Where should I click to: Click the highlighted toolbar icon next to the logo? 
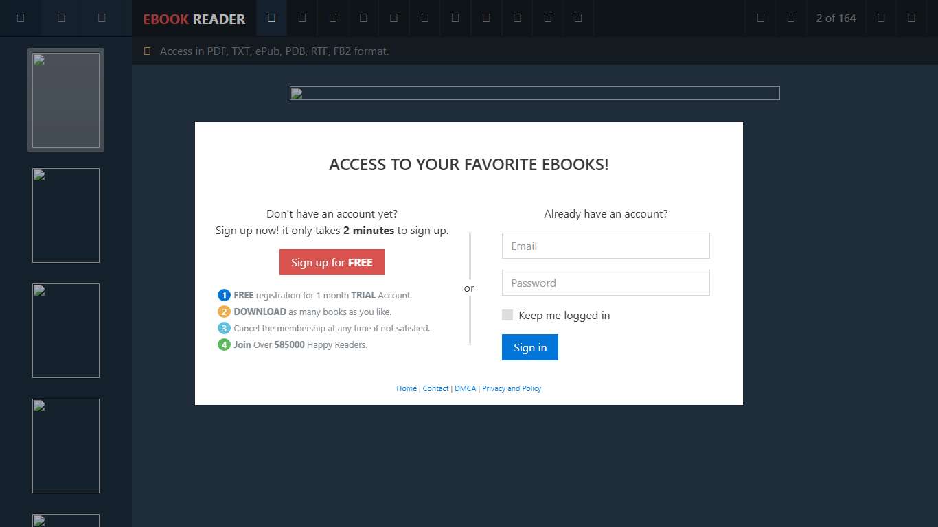pos(271,18)
